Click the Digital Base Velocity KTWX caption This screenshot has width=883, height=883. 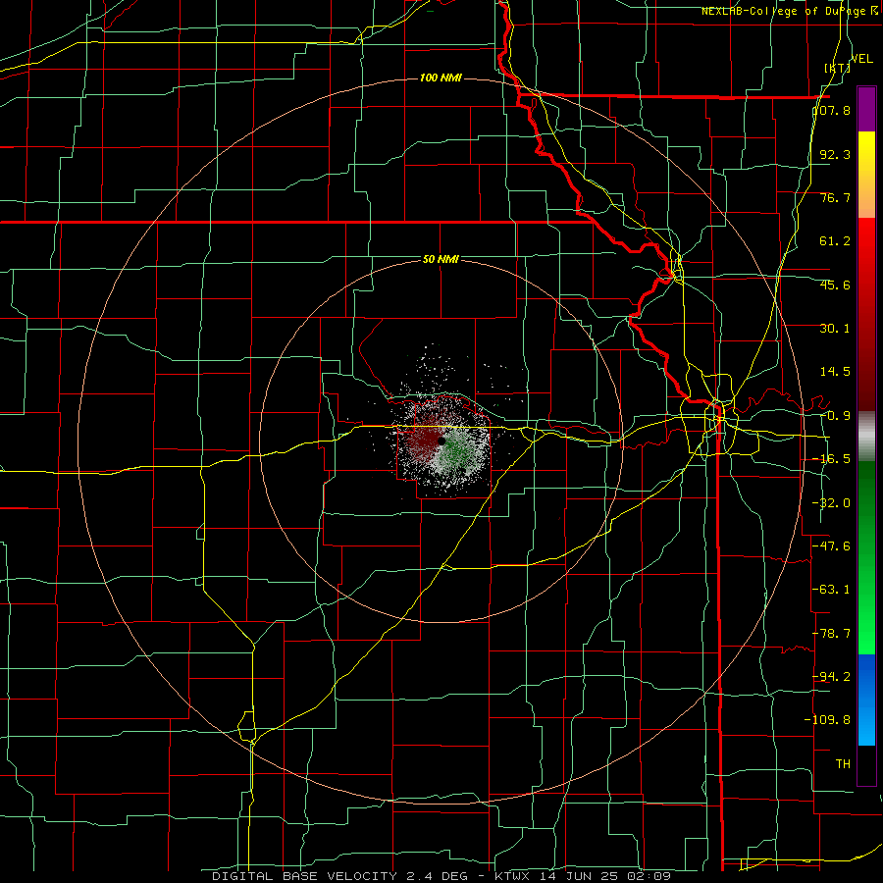click(x=441, y=876)
